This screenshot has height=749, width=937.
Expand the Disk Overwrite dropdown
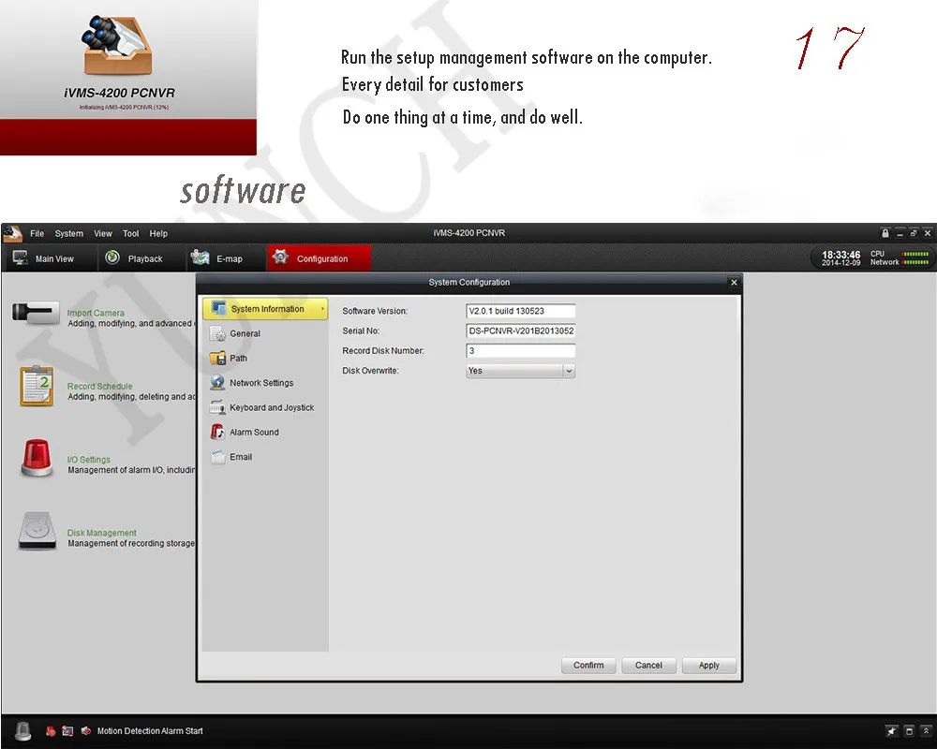(x=569, y=371)
